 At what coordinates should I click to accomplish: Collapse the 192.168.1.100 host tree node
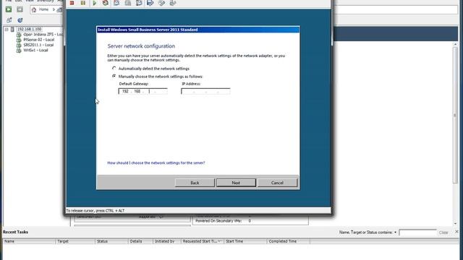coord(7,29)
